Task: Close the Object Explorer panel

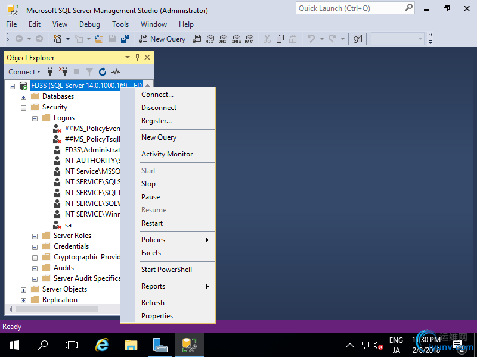Action: point(147,57)
